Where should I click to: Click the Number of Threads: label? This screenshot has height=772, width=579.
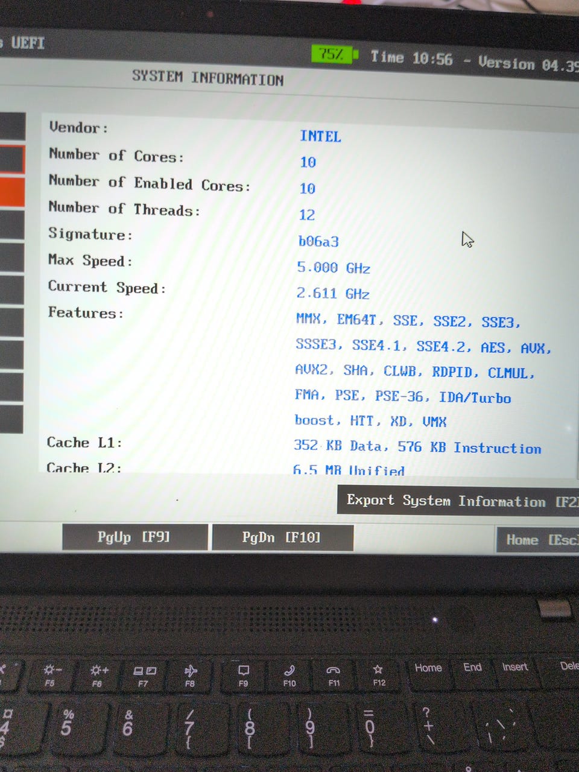(x=124, y=209)
